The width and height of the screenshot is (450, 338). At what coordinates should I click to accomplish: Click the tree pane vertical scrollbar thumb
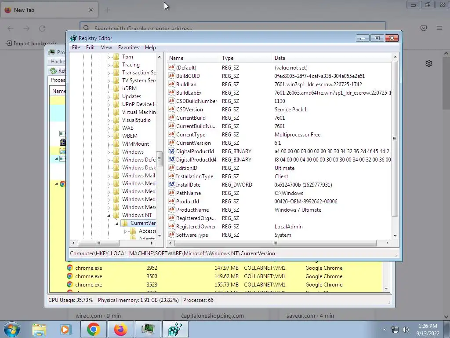(160, 158)
